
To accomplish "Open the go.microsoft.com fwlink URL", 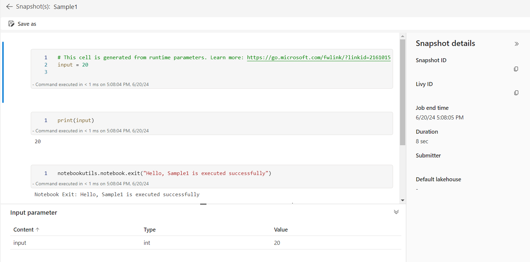I will click(x=319, y=58).
